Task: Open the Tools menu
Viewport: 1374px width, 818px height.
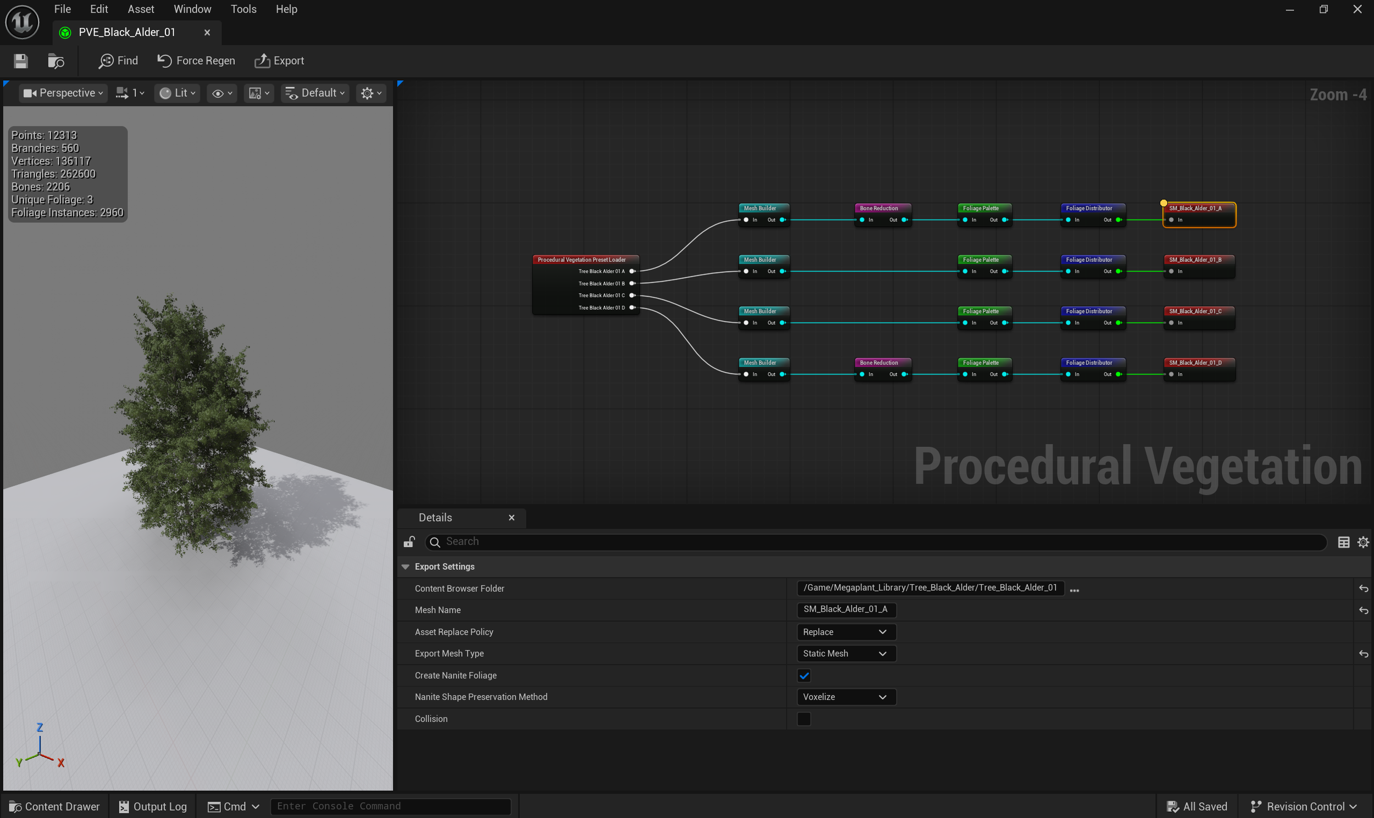Action: [243, 9]
